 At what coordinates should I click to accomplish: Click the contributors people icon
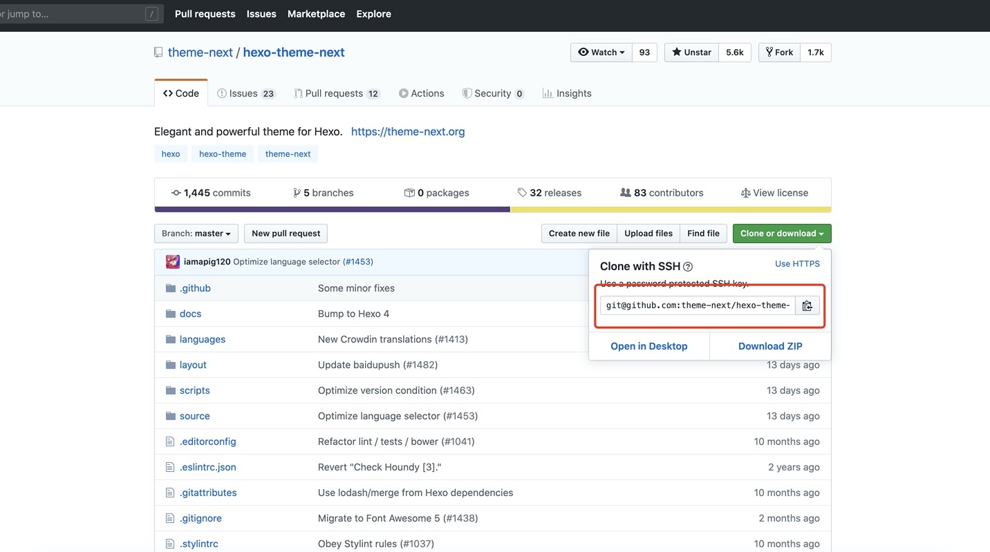(625, 192)
